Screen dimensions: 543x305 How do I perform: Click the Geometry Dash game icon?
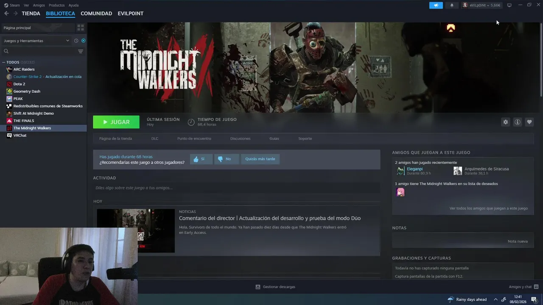9,91
